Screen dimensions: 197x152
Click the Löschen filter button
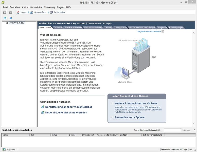click(186, 130)
